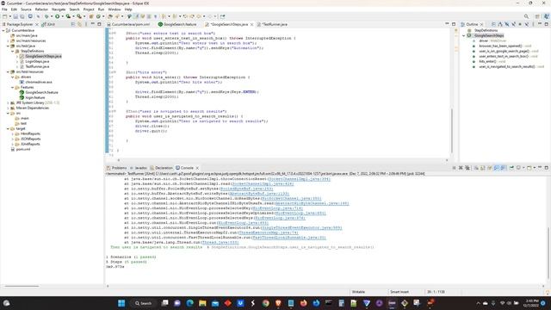Open the Java perspective icon at top right
Screen dimensions: 551x310
click(x=546, y=16)
